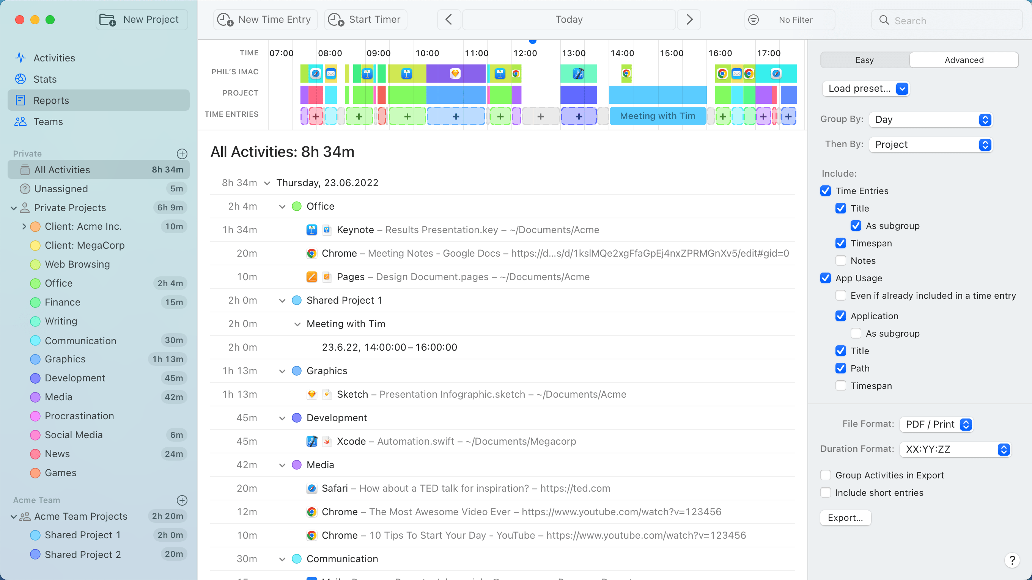Image resolution: width=1032 pixels, height=580 pixels.
Task: Enable the Notes checkbox
Action: [840, 260]
